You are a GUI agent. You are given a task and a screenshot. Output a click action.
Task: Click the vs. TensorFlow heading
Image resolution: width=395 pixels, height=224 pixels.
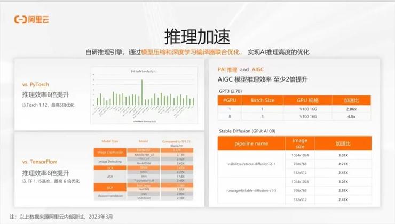click(x=41, y=161)
